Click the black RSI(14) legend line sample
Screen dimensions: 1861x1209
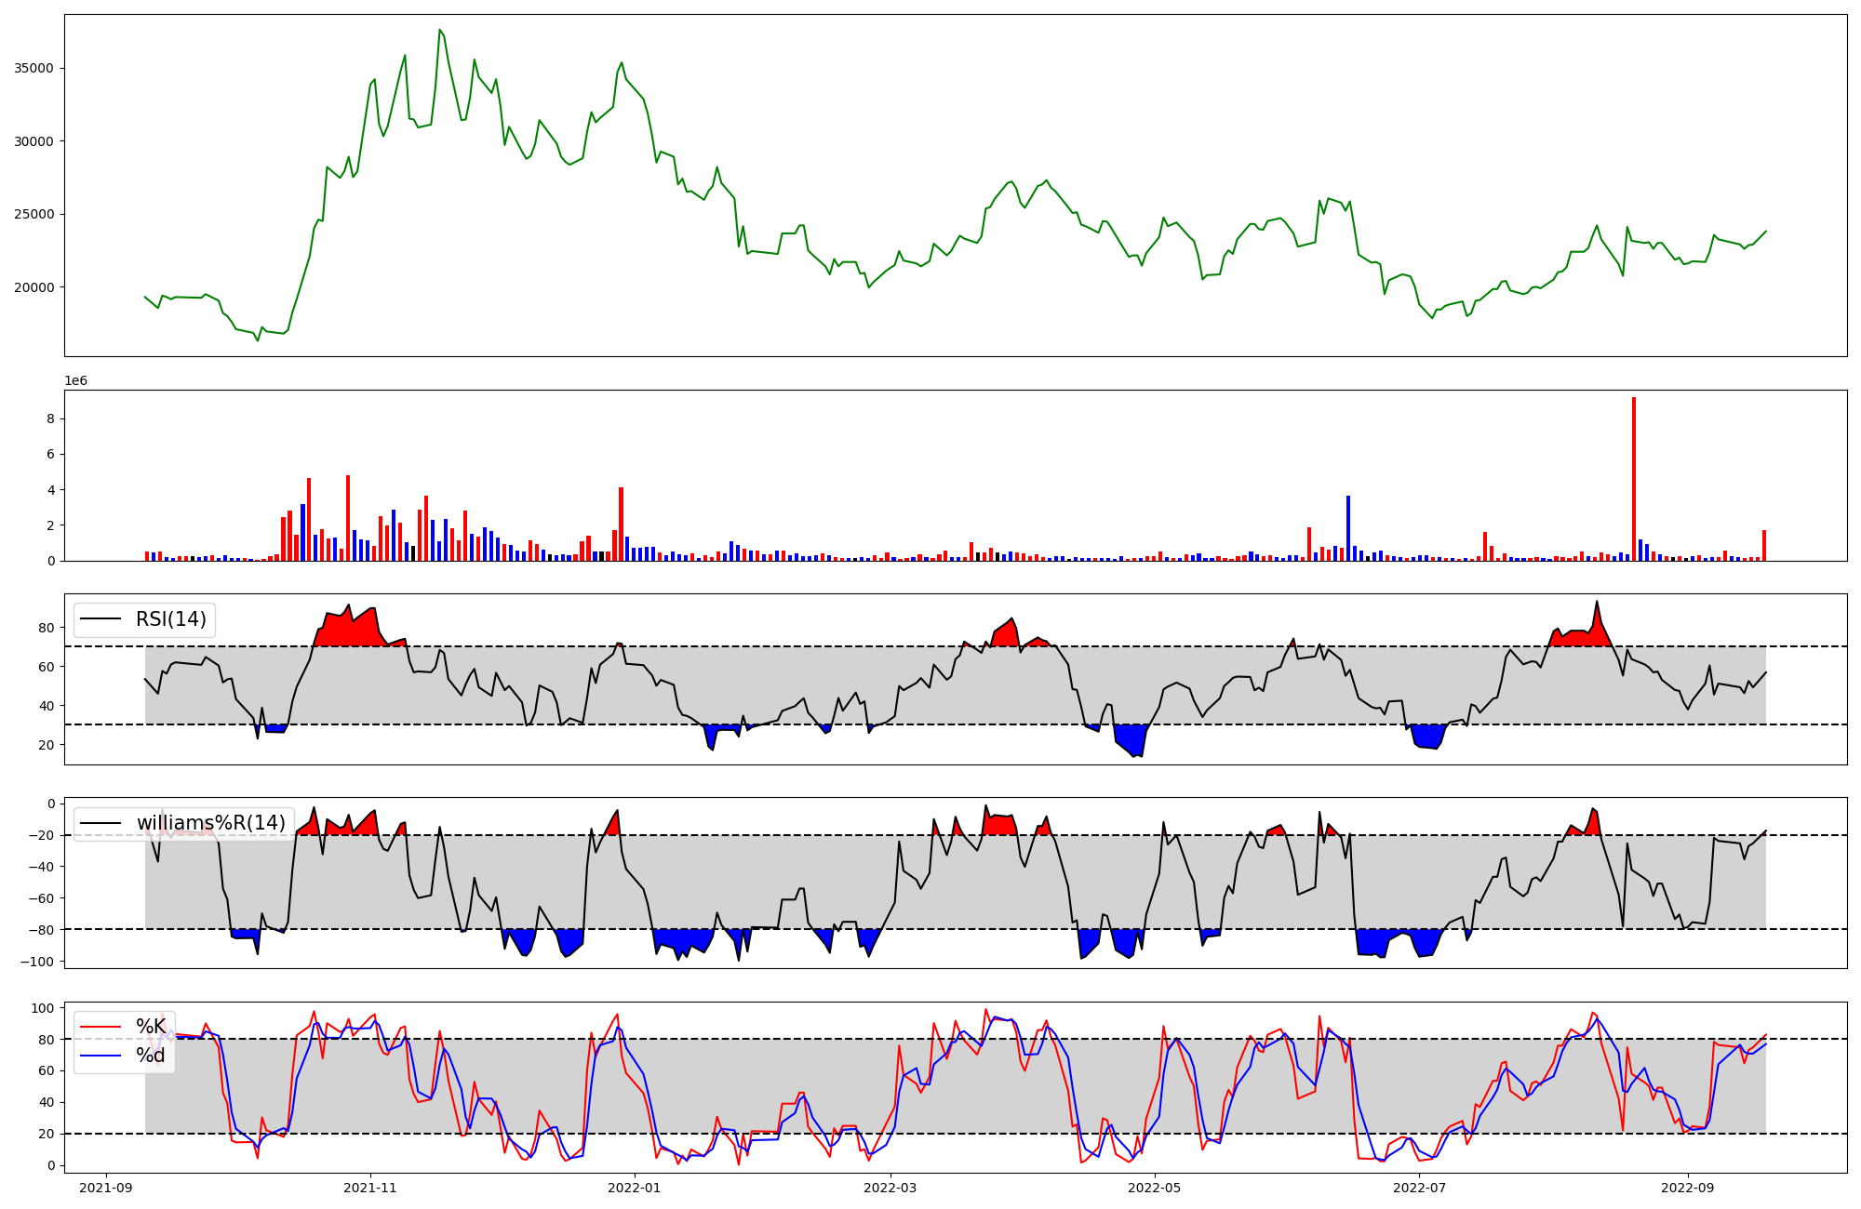[101, 619]
